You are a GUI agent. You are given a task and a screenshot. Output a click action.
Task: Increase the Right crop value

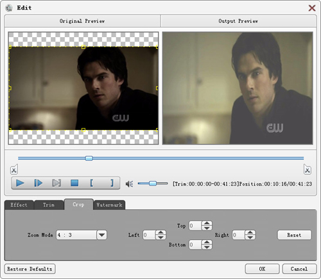click(x=250, y=232)
